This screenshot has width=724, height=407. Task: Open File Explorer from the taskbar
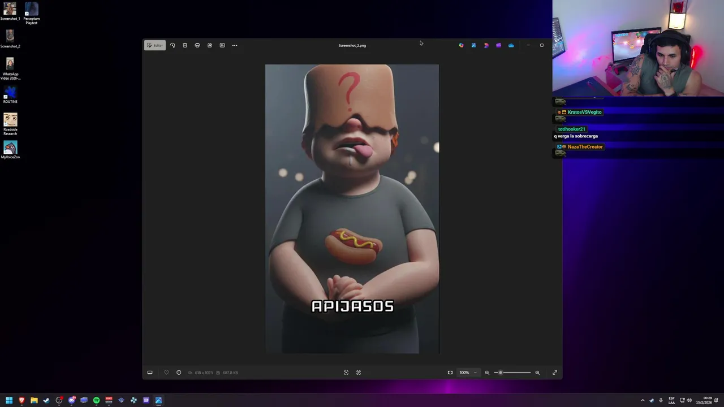(34, 400)
